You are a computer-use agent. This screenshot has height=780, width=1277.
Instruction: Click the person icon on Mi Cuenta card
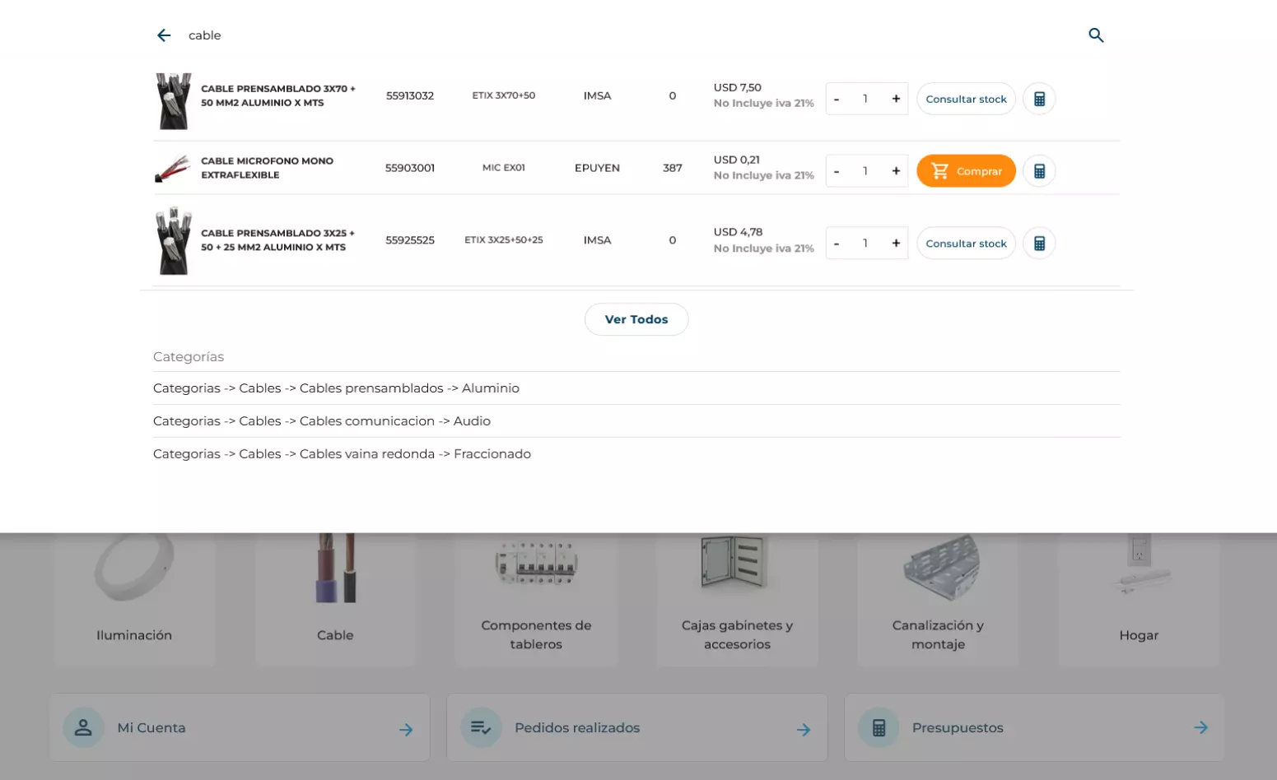coord(83,727)
